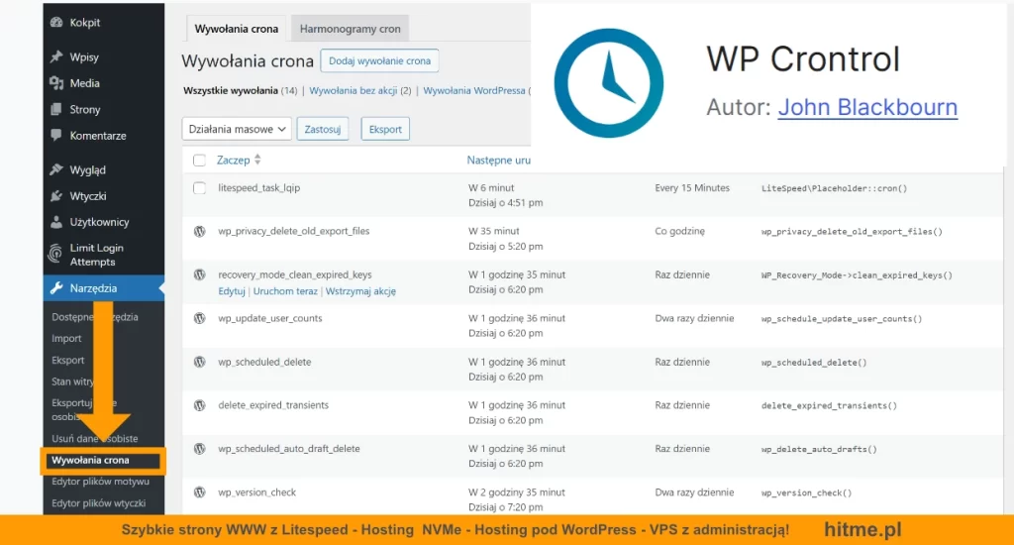
Task: Click wp_scheduled_delete hook name
Action: point(264,362)
